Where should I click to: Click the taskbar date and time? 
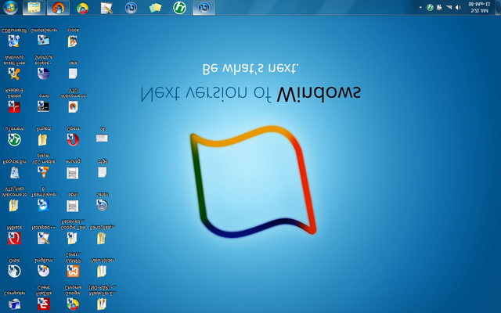coord(479,7)
